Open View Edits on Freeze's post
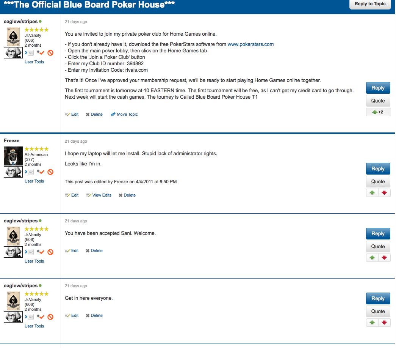Image resolution: width=396 pixels, height=348 pixels. click(x=101, y=195)
